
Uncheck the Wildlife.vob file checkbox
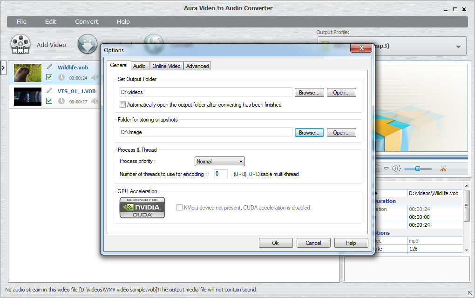[x=49, y=77]
